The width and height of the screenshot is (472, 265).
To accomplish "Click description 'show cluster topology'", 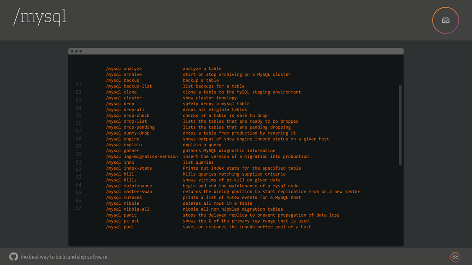I will tap(210, 98).
